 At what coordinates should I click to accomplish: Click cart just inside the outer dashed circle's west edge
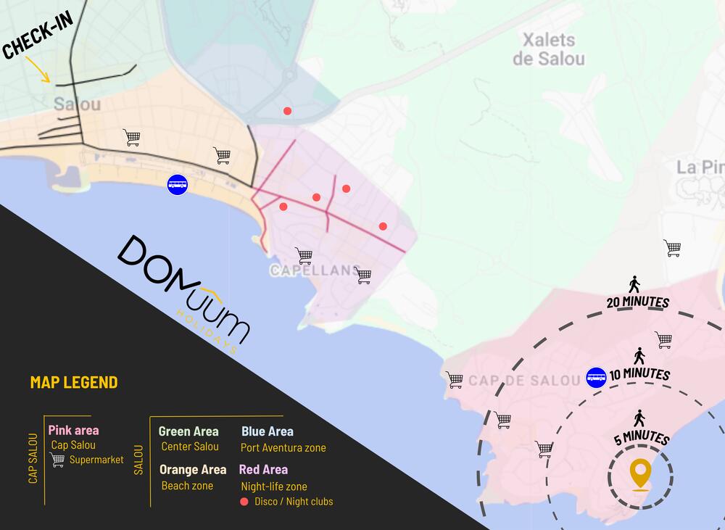click(503, 420)
